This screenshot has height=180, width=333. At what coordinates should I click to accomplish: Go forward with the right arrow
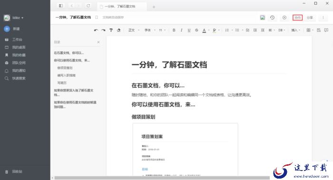click(78, 6)
